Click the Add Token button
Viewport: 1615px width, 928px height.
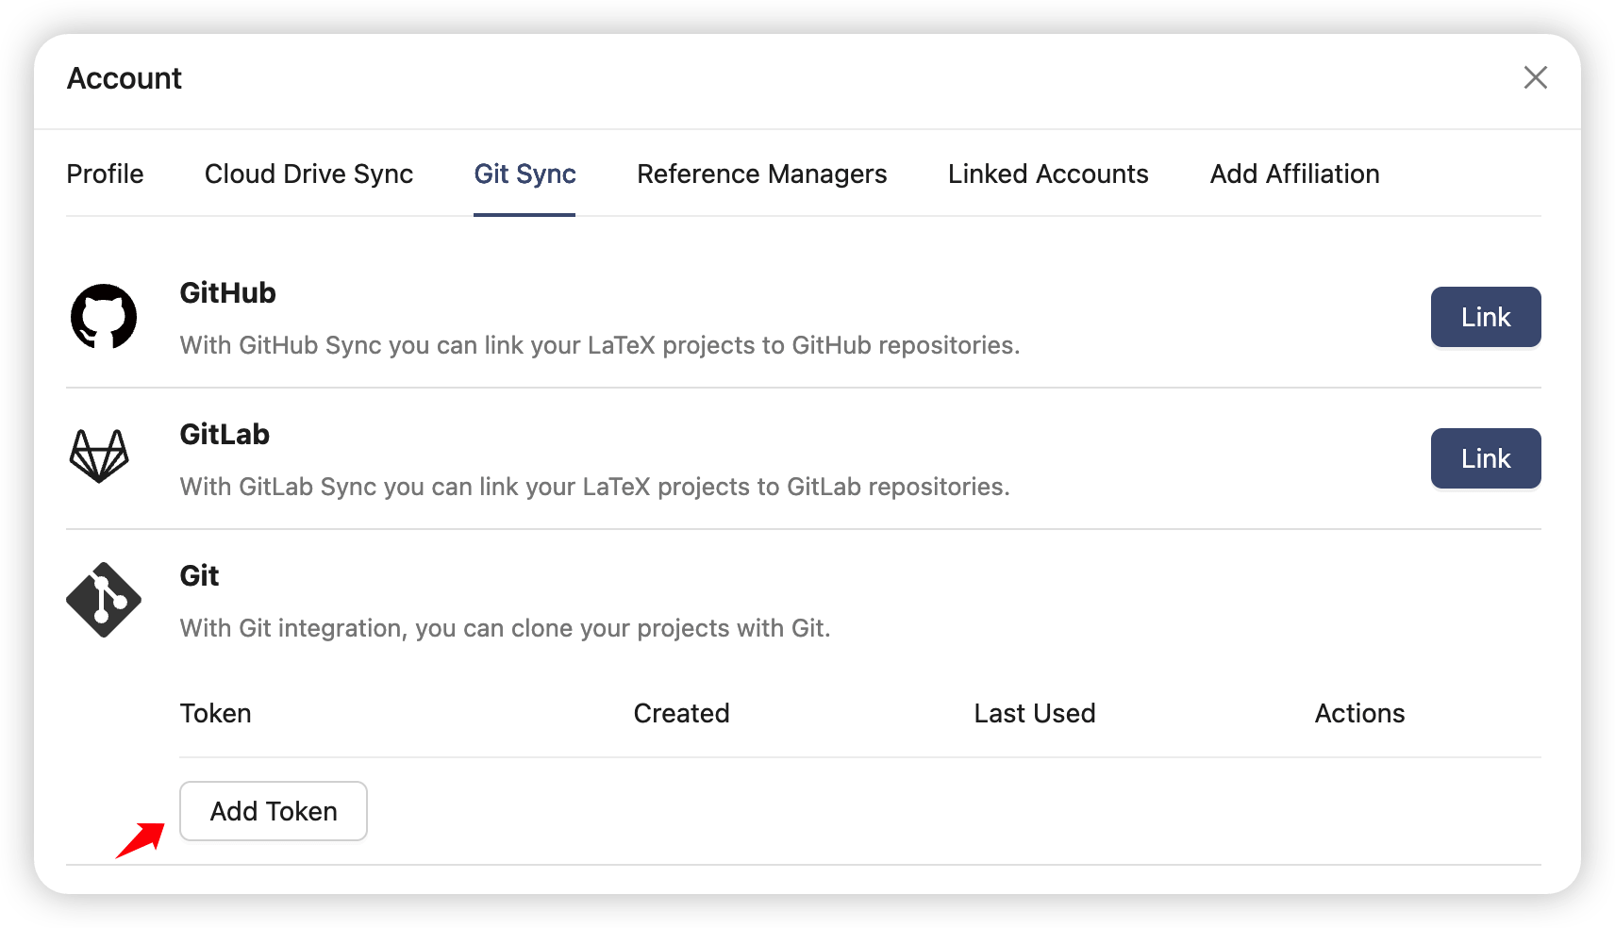(274, 811)
